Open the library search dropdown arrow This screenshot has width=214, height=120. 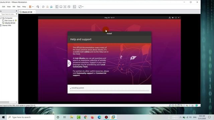pyautogui.click(x=16, y=14)
